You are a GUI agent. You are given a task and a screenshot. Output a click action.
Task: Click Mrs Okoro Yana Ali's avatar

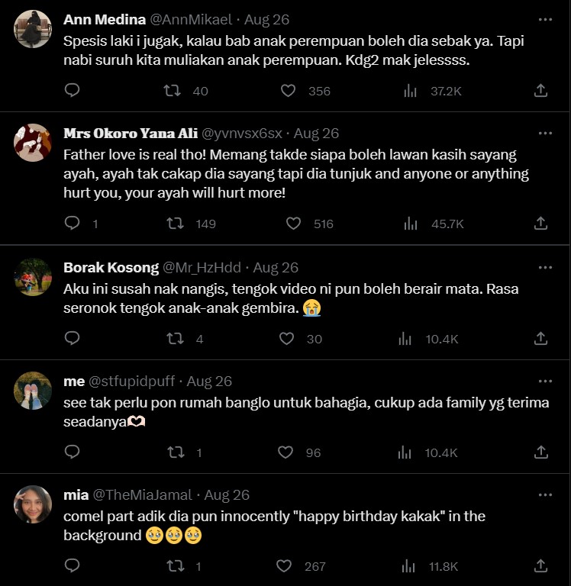(x=33, y=142)
